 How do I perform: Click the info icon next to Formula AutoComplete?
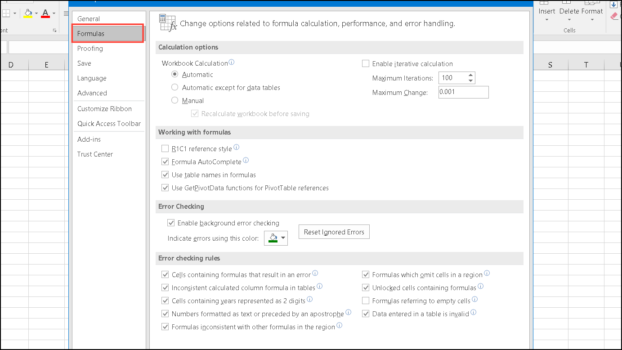[x=246, y=160]
